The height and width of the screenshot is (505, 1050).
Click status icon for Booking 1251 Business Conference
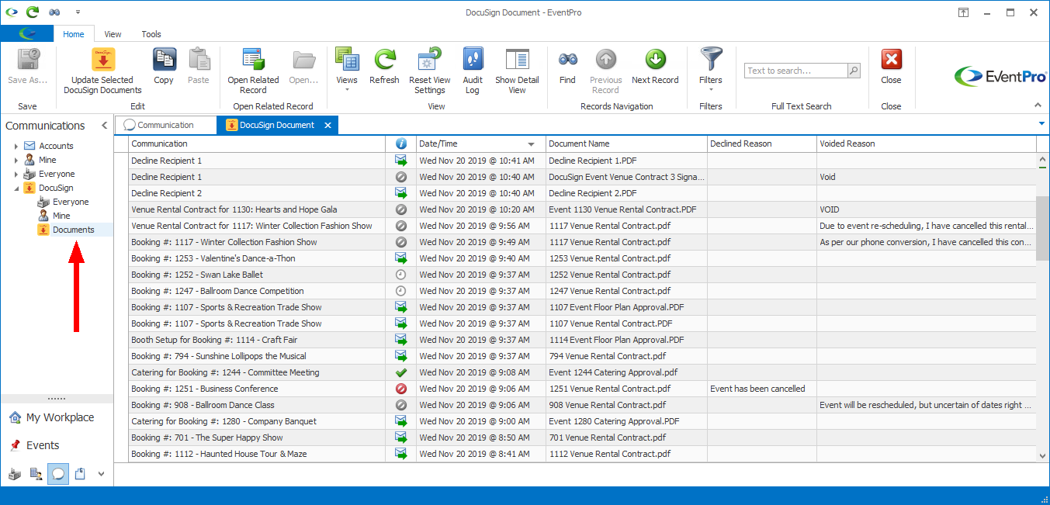pyautogui.click(x=401, y=389)
